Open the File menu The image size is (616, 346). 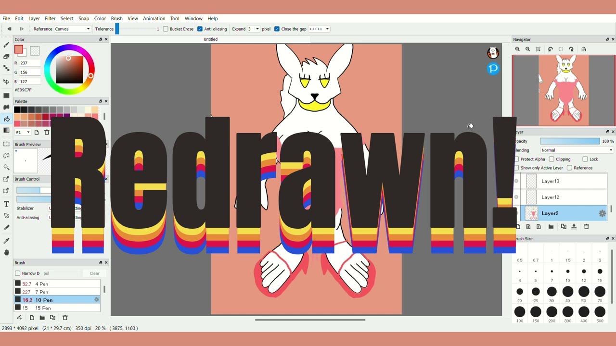pyautogui.click(x=6, y=18)
